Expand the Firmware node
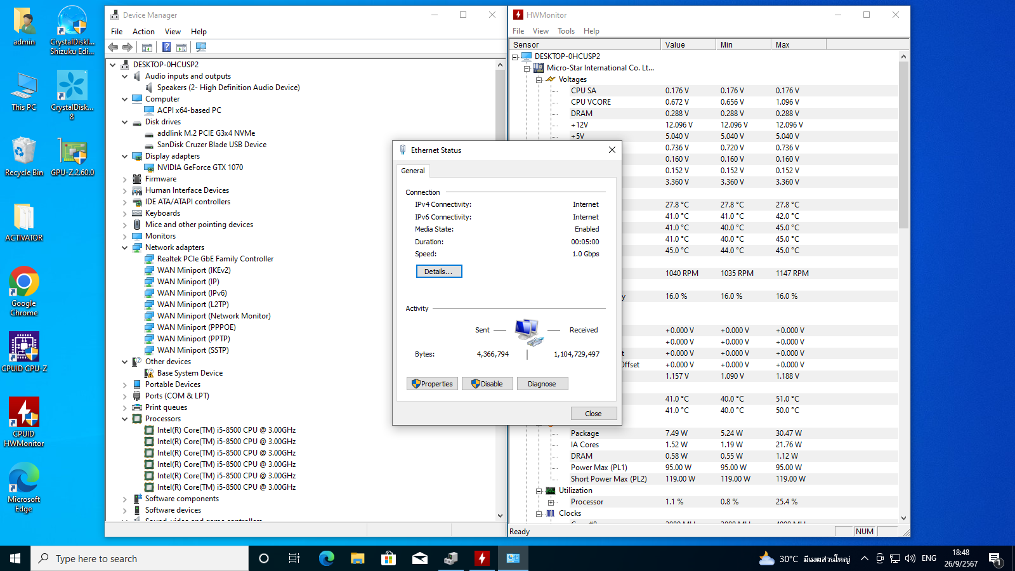 125,179
